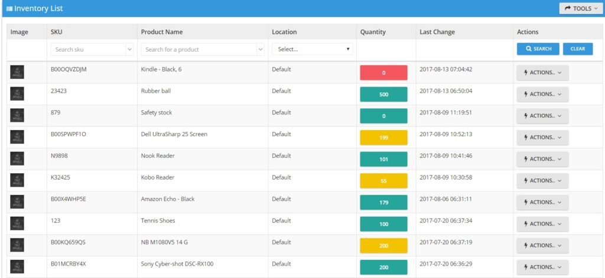Open Actions menu for NB M1080V5 14 G
This screenshot has height=278, width=605.
pyautogui.click(x=542, y=246)
